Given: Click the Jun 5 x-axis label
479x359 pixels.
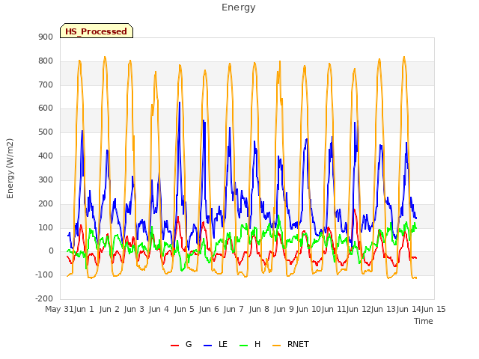Looking at the screenshot, I should tap(184, 309).
